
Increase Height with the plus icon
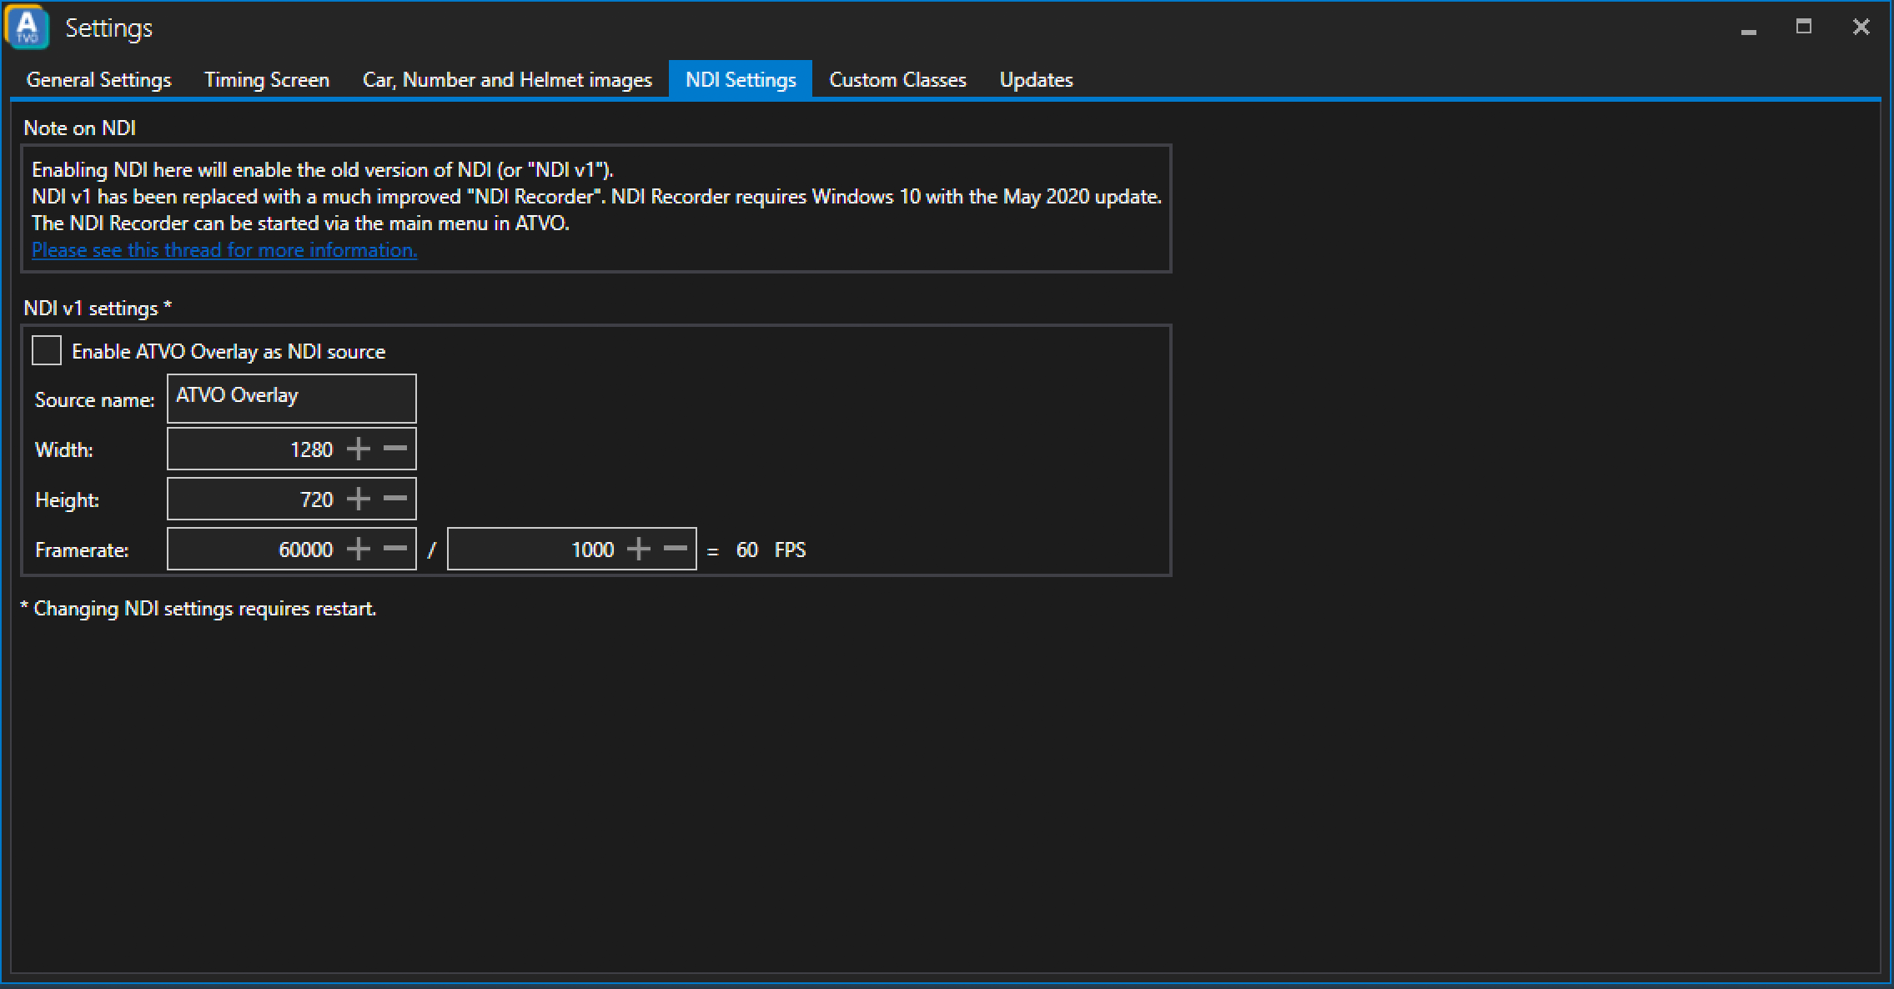[x=359, y=500]
